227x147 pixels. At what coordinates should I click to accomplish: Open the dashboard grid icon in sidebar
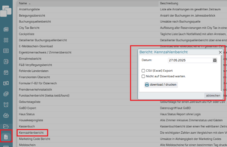pyautogui.click(x=6, y=40)
